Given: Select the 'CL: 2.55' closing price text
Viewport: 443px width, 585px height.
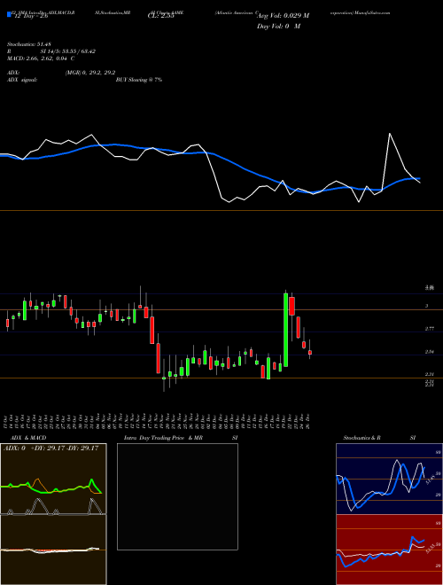Looking at the screenshot, I should click(160, 17).
